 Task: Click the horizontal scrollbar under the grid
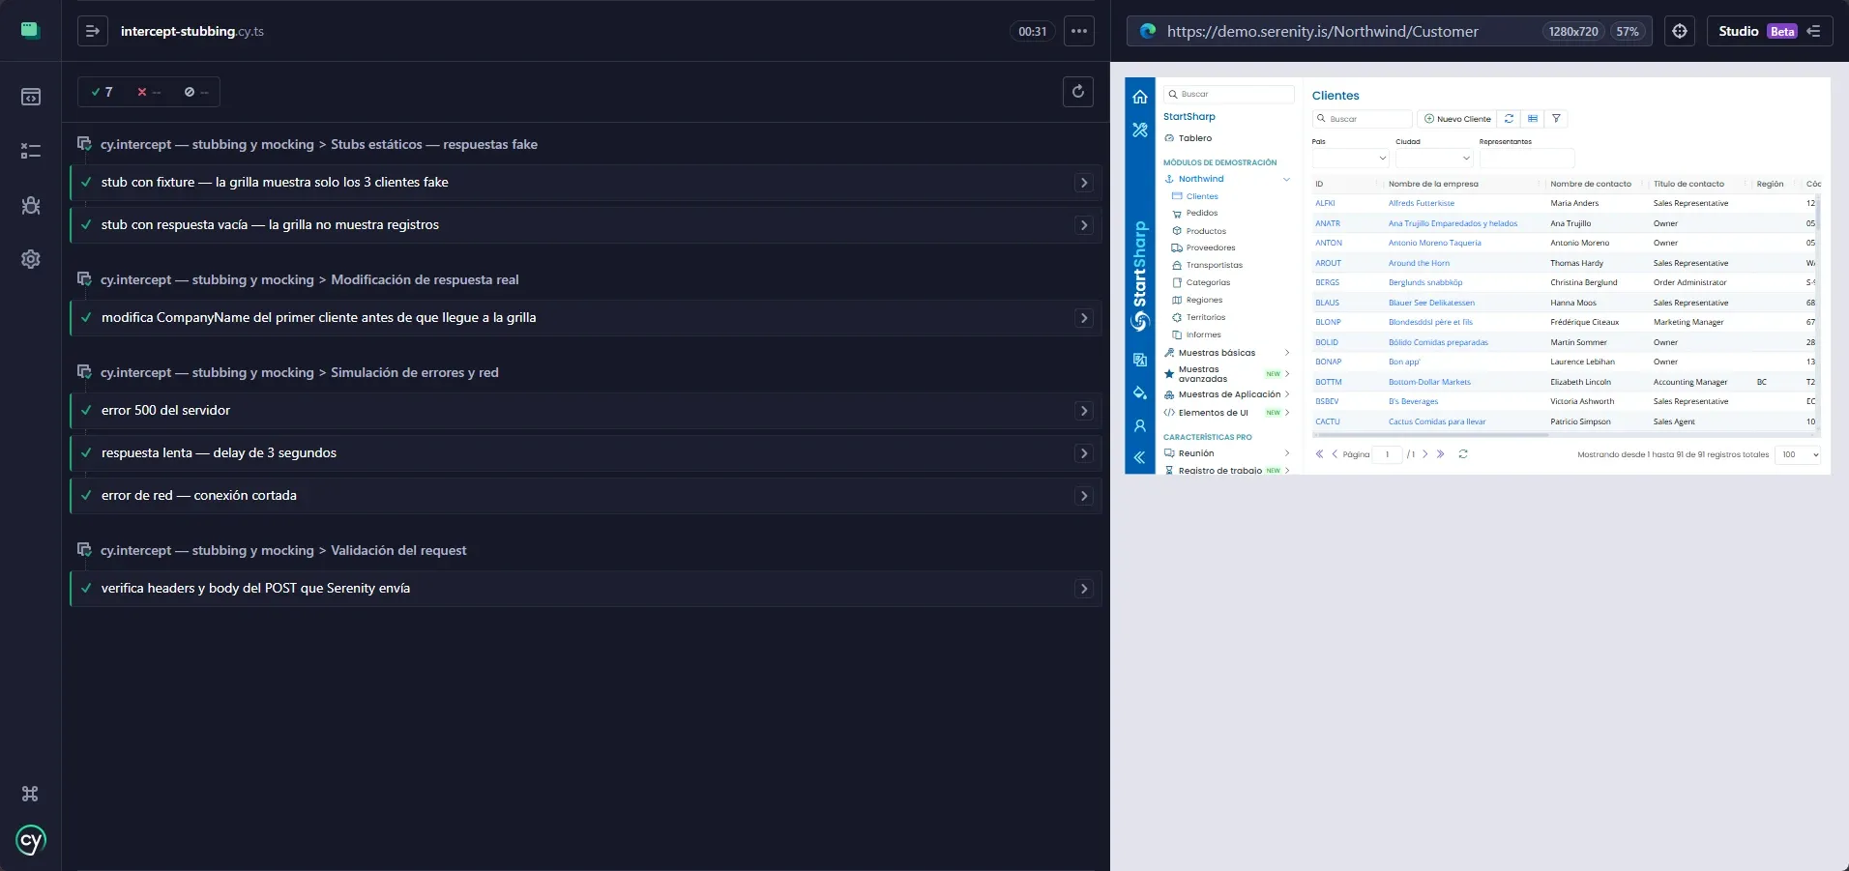[1431, 435]
